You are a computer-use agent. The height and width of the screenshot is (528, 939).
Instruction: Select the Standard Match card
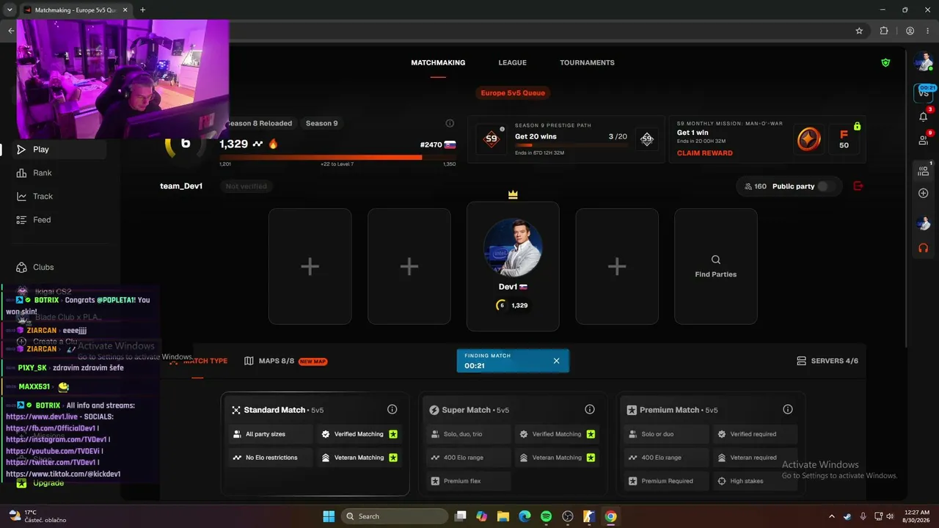point(315,444)
